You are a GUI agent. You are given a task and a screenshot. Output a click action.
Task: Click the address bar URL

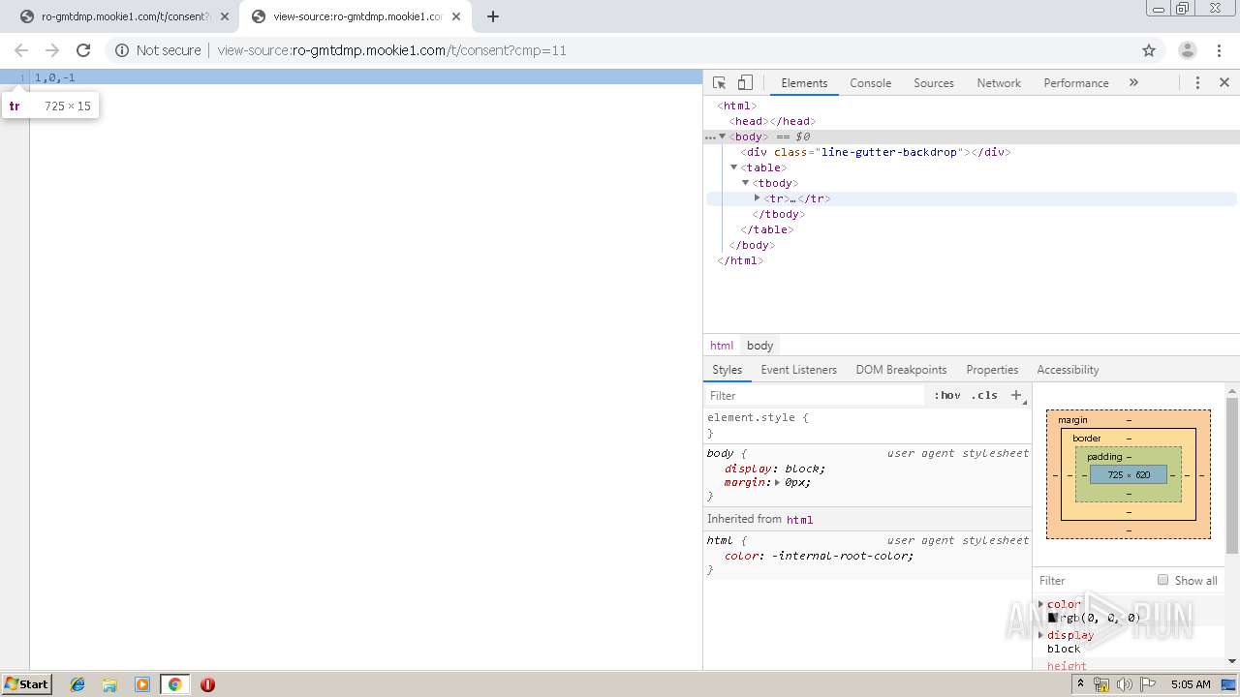coord(391,50)
